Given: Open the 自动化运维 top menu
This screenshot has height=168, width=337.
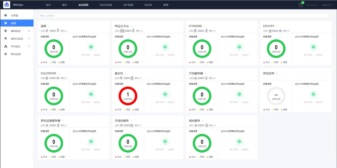Looking at the screenshot, I should (106, 5).
